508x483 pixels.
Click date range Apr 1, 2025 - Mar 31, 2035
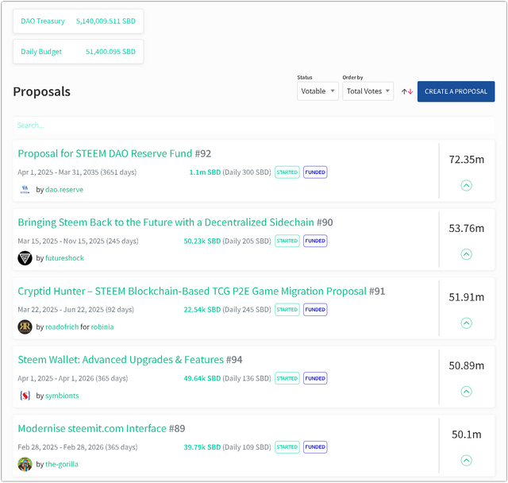click(x=77, y=172)
